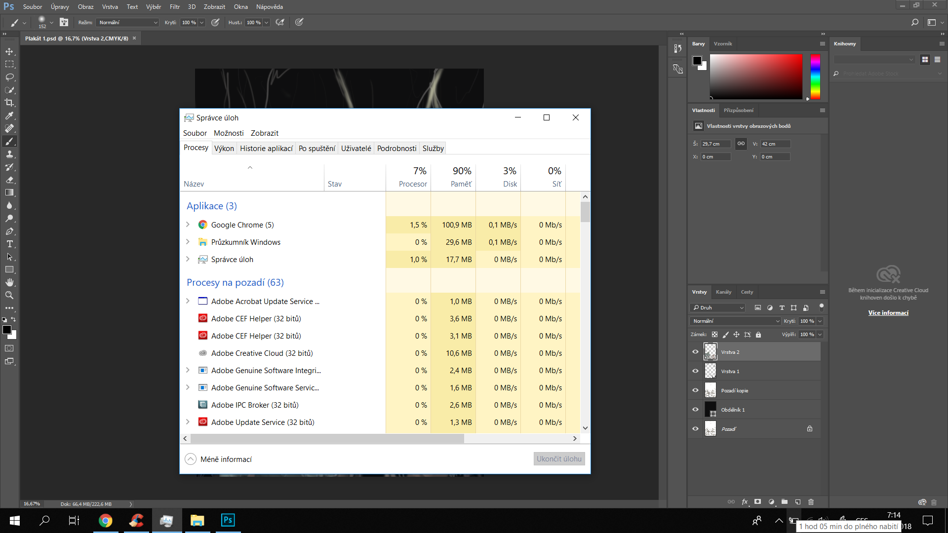Click the Více informací link

pyautogui.click(x=888, y=313)
